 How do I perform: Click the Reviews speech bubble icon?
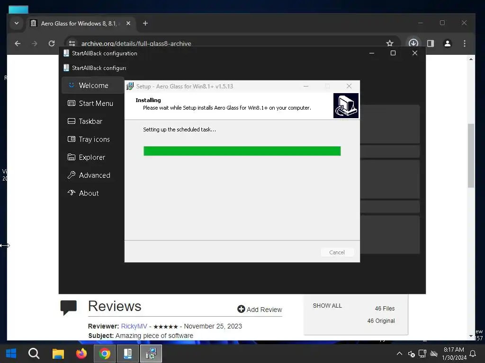click(x=68, y=307)
